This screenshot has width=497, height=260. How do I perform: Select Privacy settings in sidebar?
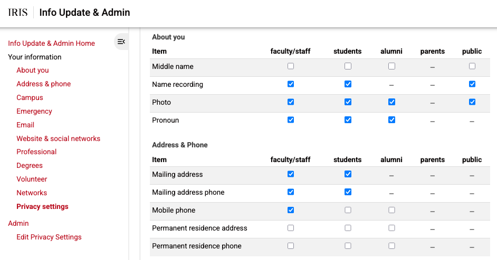pos(43,206)
